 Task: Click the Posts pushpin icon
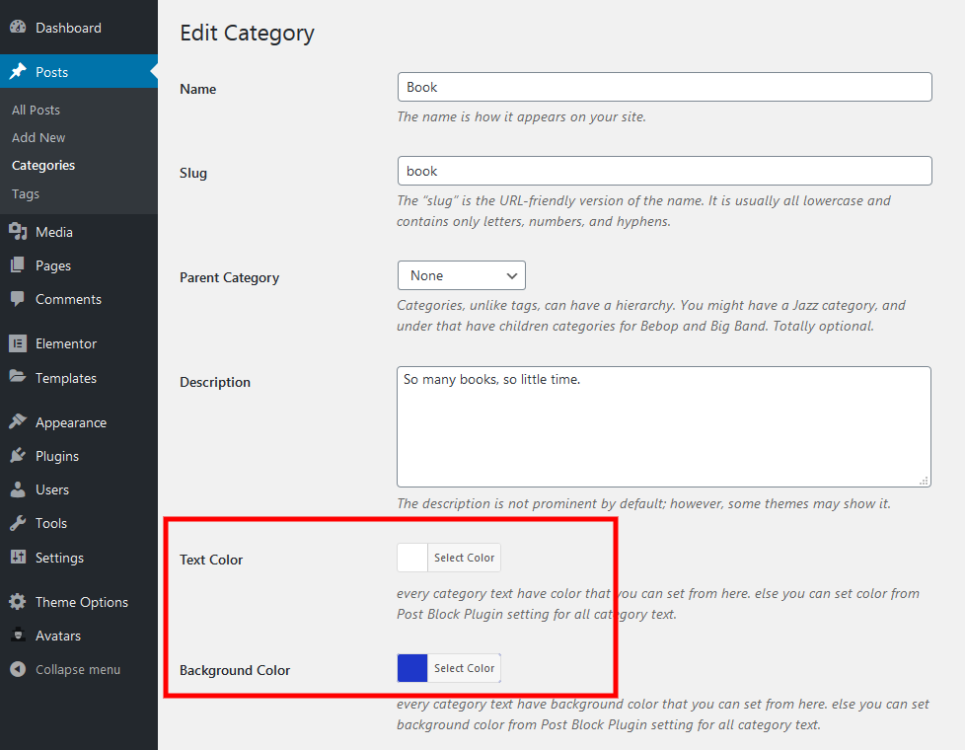(x=18, y=72)
